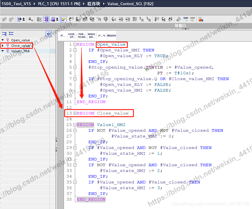Open dropdown arrow beside the document-with-arrow icon
The image size is (252, 209).
tap(24, 19)
